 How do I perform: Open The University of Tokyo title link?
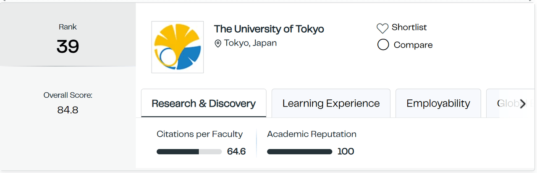pyautogui.click(x=269, y=29)
